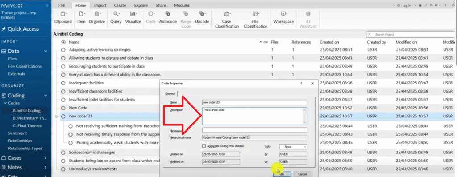Switch to the Modules ribbon tab
The width and height of the screenshot is (457, 177).
click(x=182, y=5)
